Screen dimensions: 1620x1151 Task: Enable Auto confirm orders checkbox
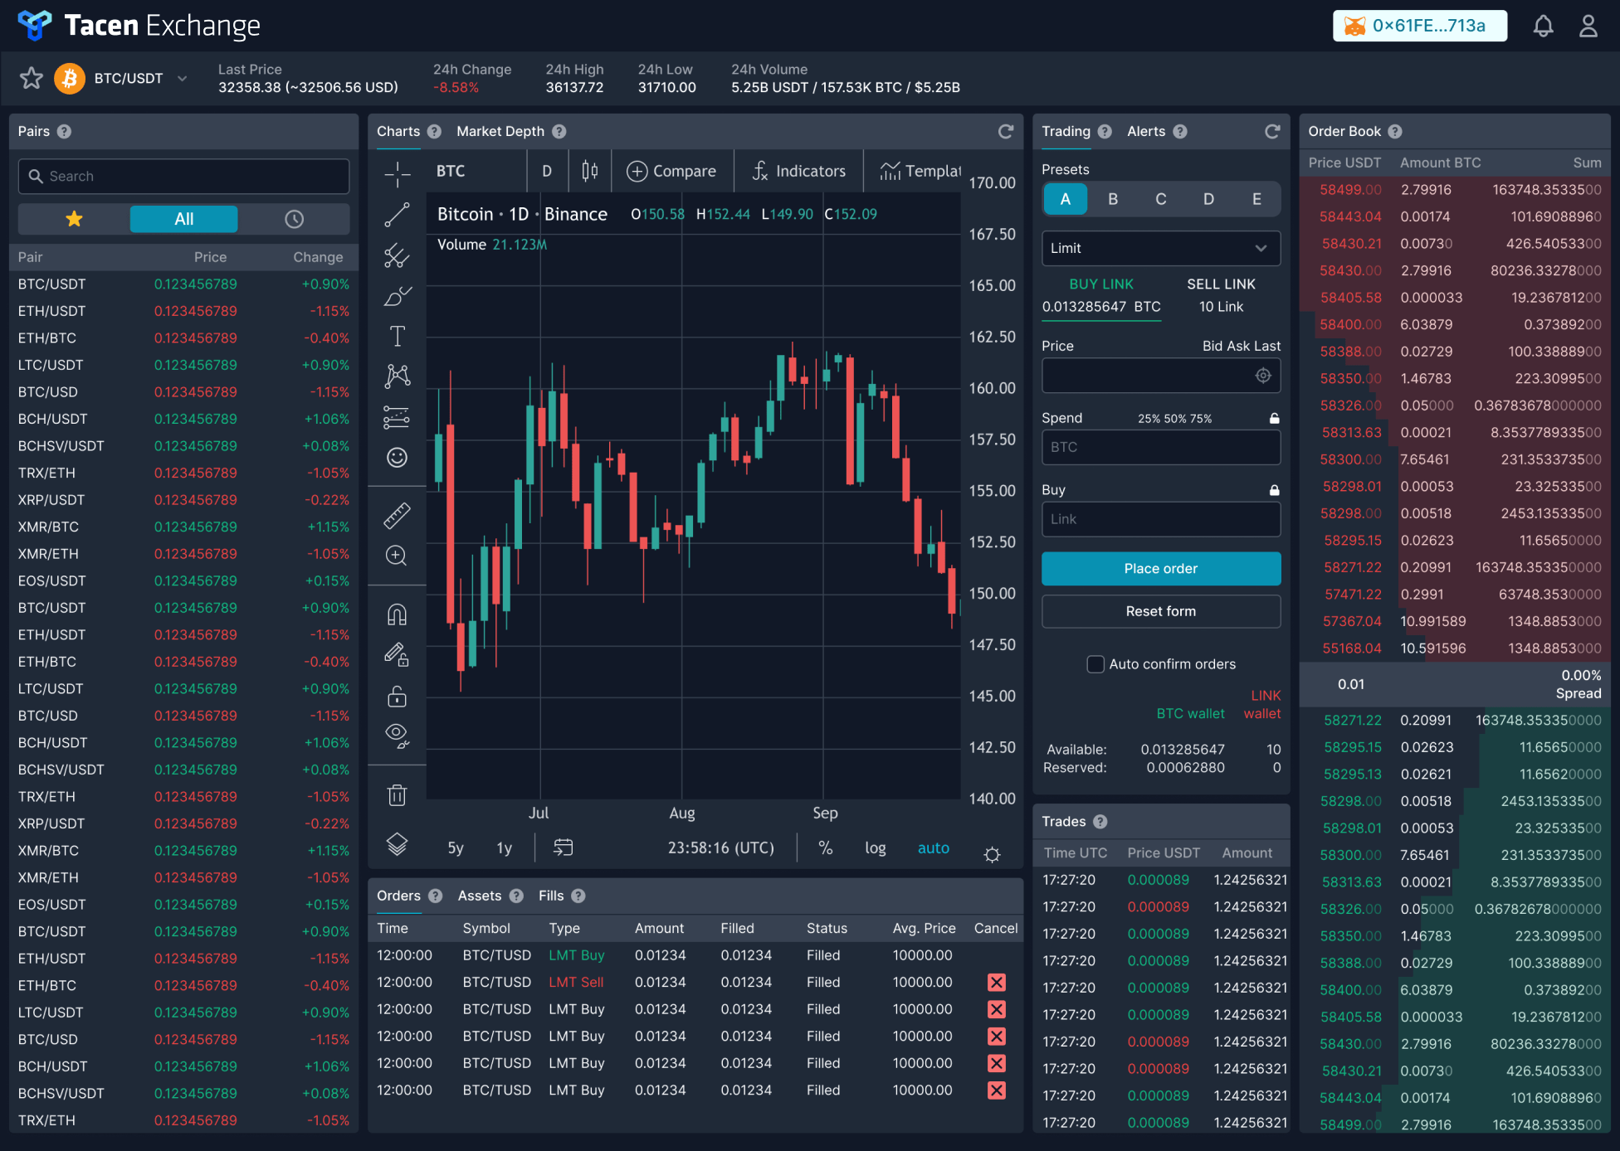[1095, 664]
